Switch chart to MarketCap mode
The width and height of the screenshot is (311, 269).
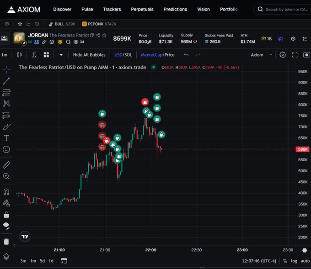[151, 55]
